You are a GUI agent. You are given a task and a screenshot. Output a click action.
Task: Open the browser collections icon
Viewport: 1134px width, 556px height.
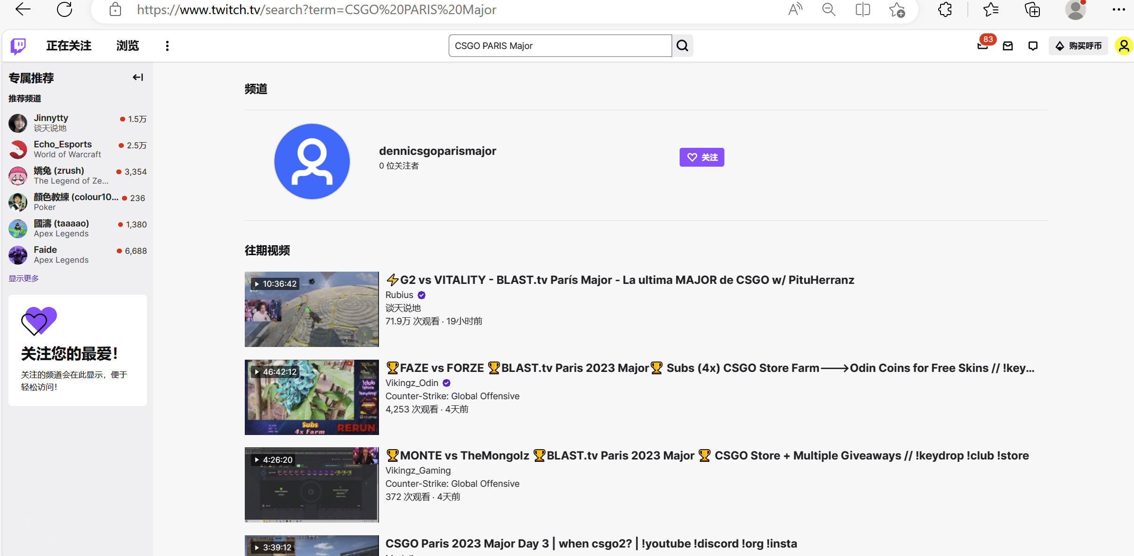point(1032,9)
